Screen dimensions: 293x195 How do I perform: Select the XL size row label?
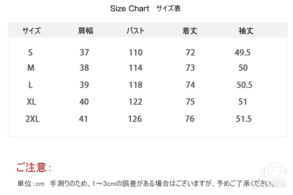[x=31, y=102]
